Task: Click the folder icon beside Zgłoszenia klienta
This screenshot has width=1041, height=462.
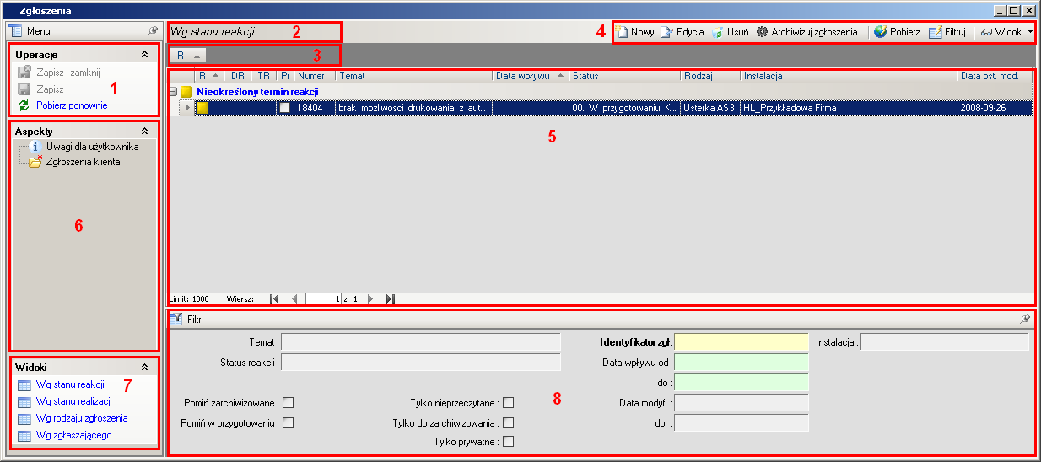Action: (x=35, y=162)
